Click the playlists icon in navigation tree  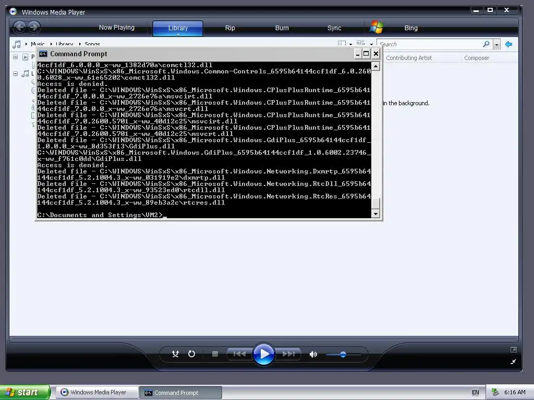click(25, 57)
